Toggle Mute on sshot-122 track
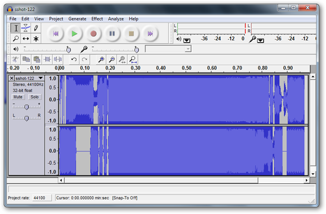Screen dimensions: 326x214 click(x=18, y=97)
